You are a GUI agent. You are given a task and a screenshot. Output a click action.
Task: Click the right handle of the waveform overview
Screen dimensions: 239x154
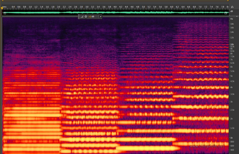pyautogui.click(x=226, y=13)
